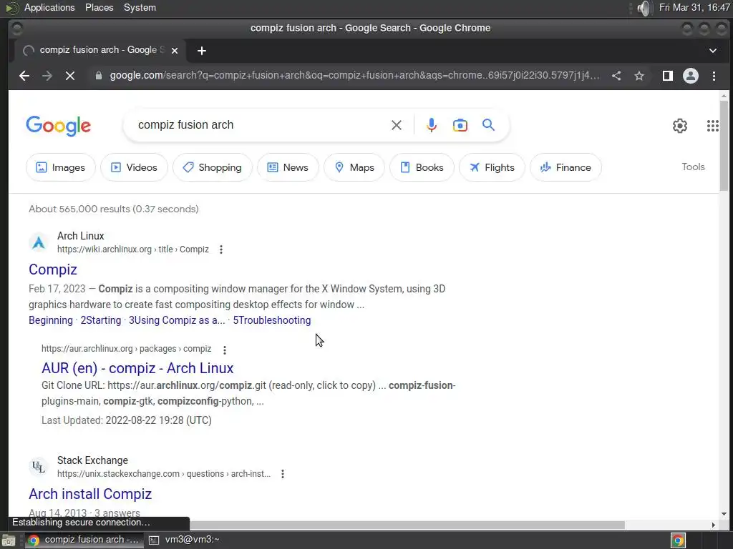Close the compiz fusion arch tab
Image resolution: width=733 pixels, height=549 pixels.
(x=175, y=51)
